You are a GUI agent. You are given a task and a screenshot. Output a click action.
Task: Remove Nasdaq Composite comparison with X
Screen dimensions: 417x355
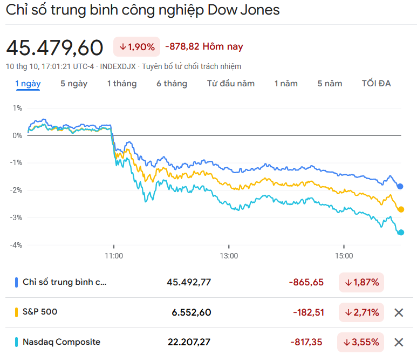pyautogui.click(x=399, y=342)
